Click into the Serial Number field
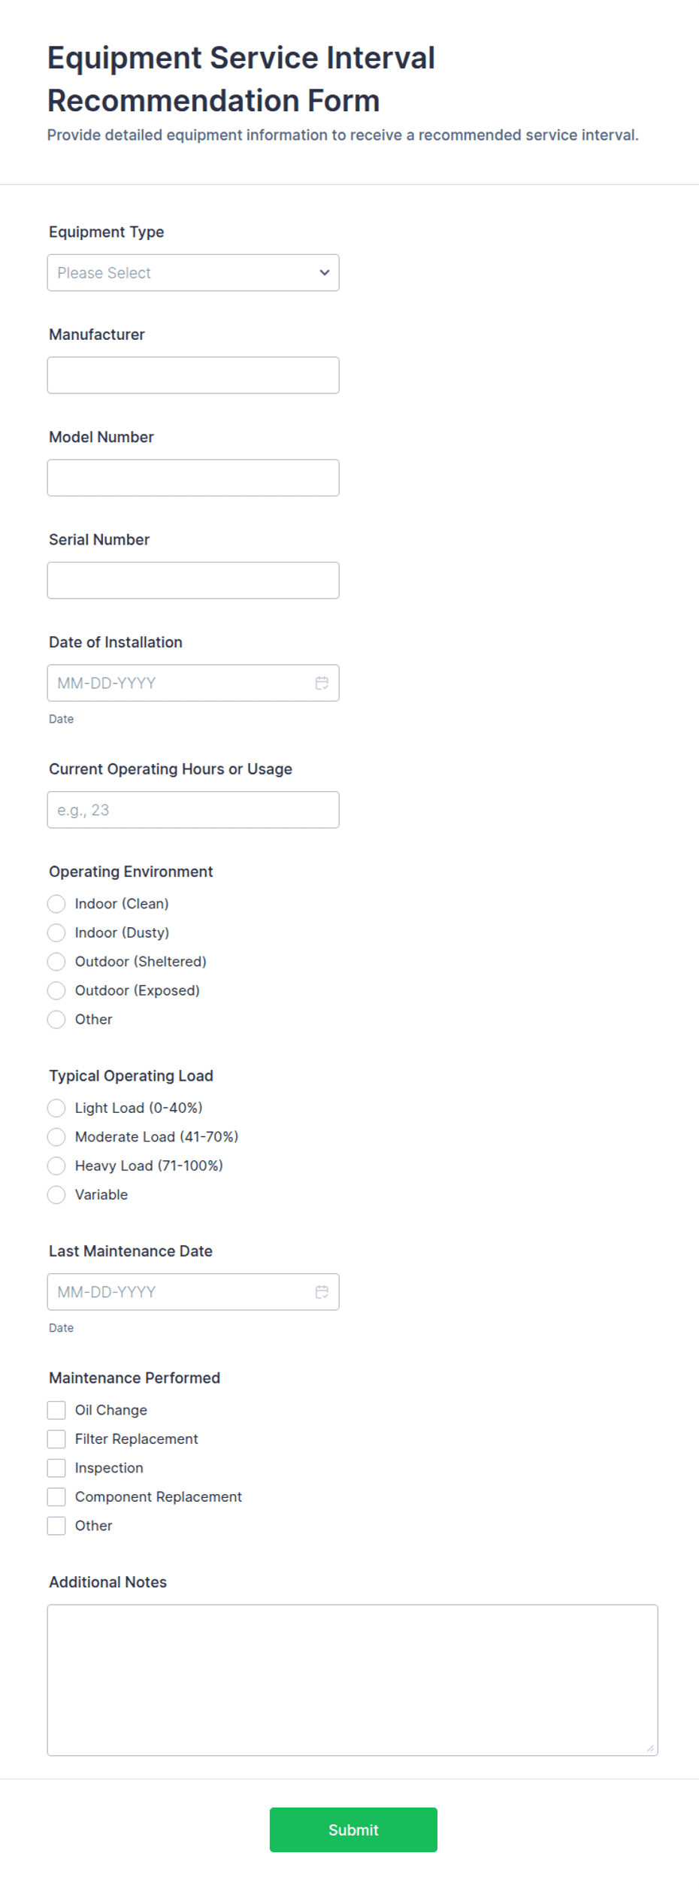 [193, 581]
